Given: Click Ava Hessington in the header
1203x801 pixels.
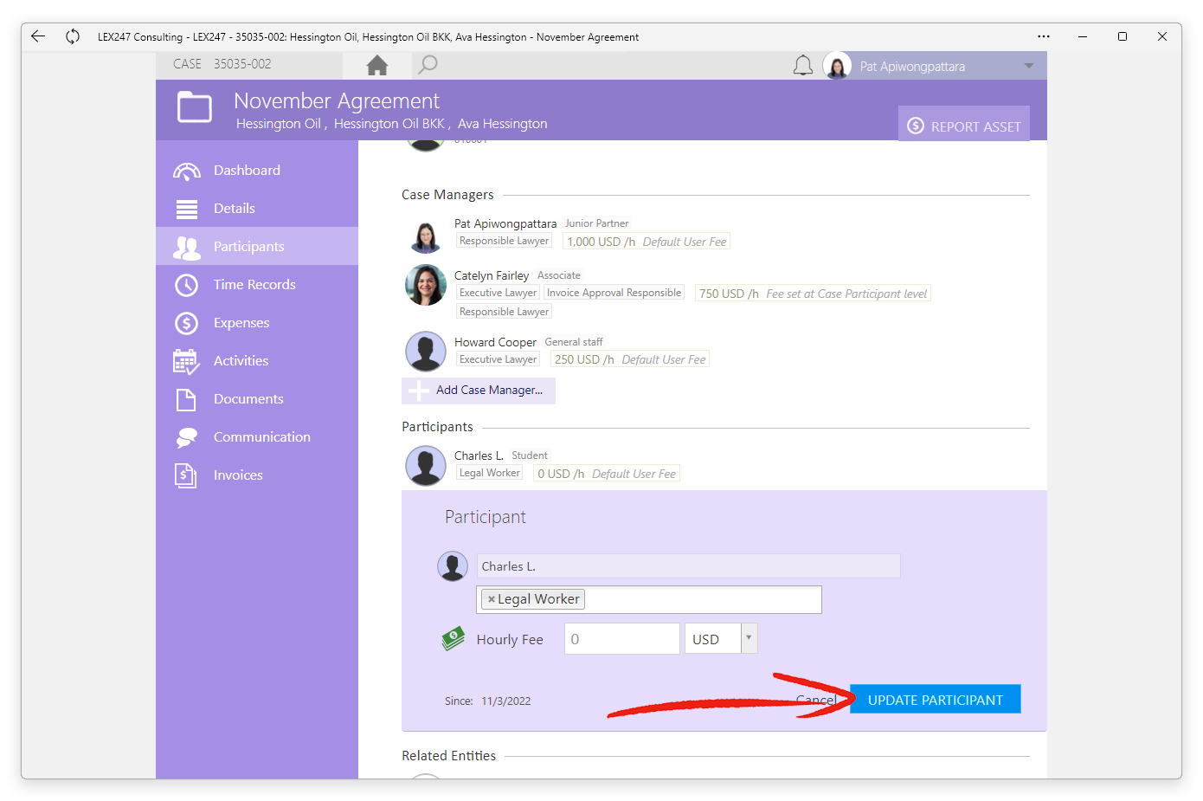Looking at the screenshot, I should pyautogui.click(x=503, y=124).
